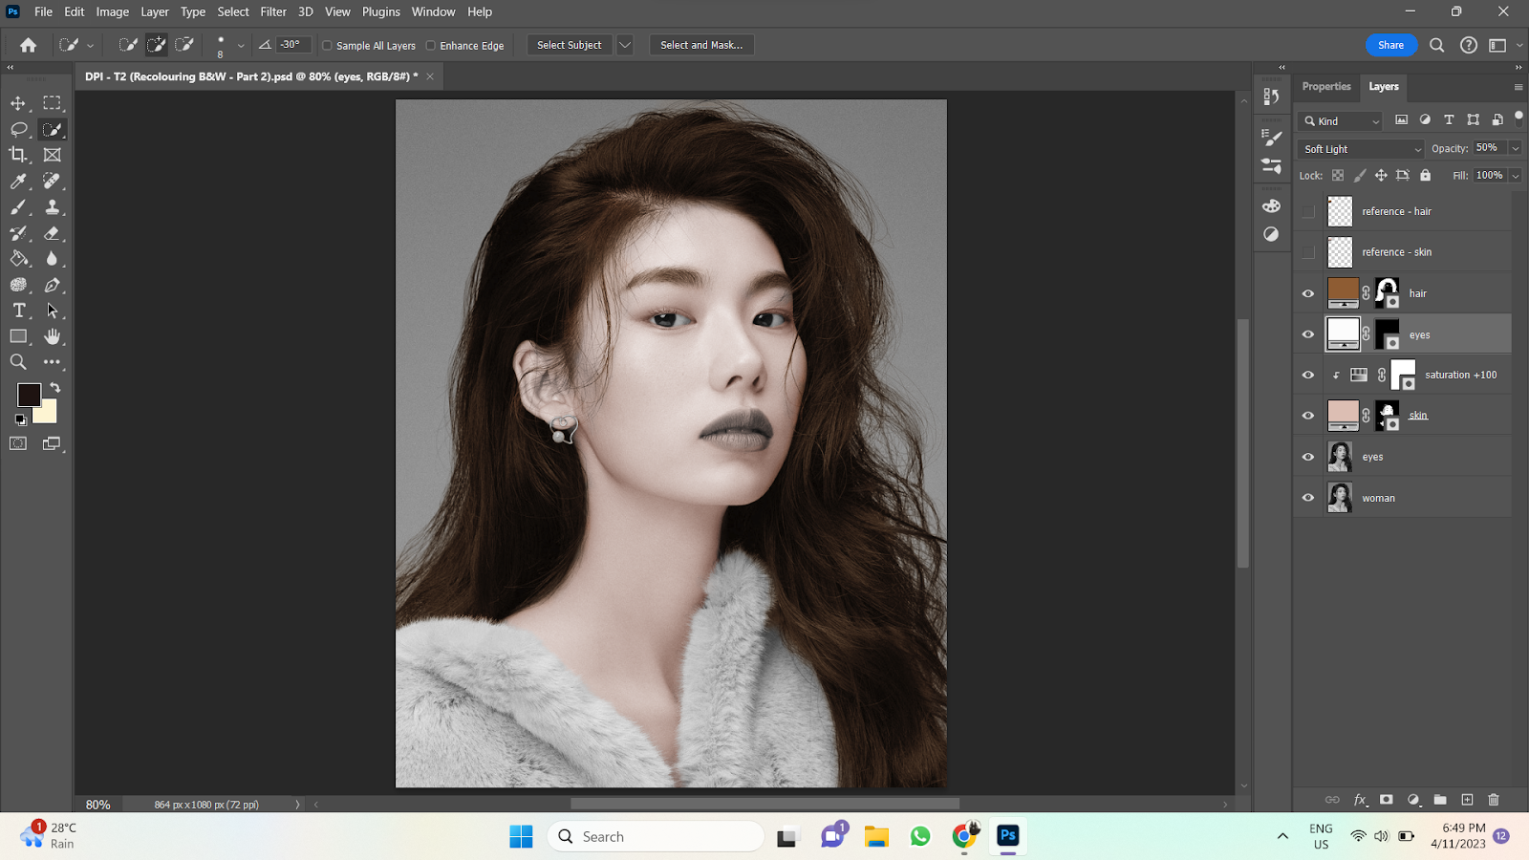Select the Eyedropper tool
The image size is (1529, 860).
tap(18, 181)
